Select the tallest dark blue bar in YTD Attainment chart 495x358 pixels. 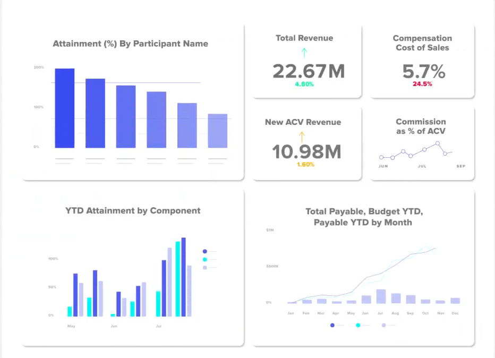[x=183, y=277]
